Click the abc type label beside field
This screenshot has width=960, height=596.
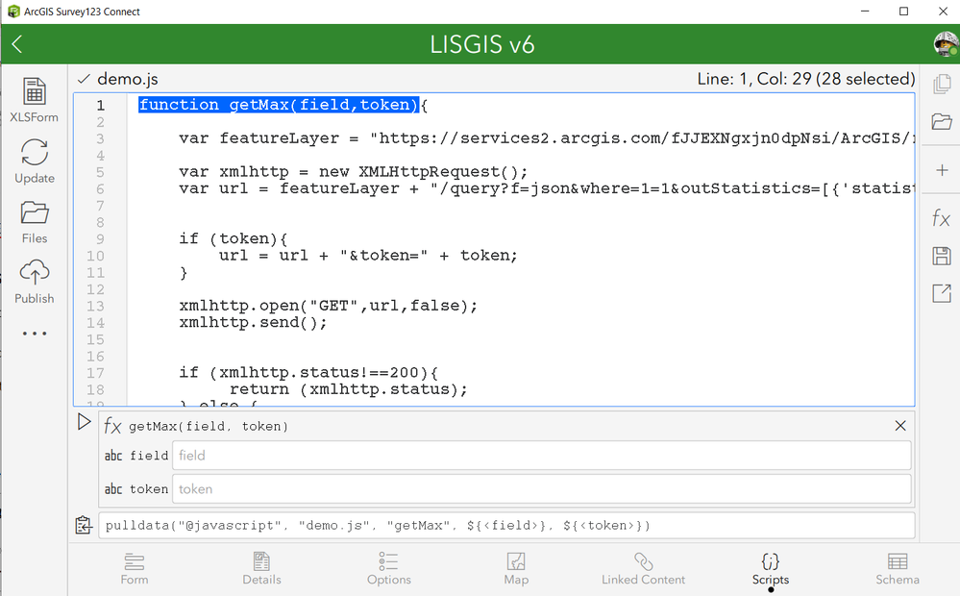click(113, 456)
